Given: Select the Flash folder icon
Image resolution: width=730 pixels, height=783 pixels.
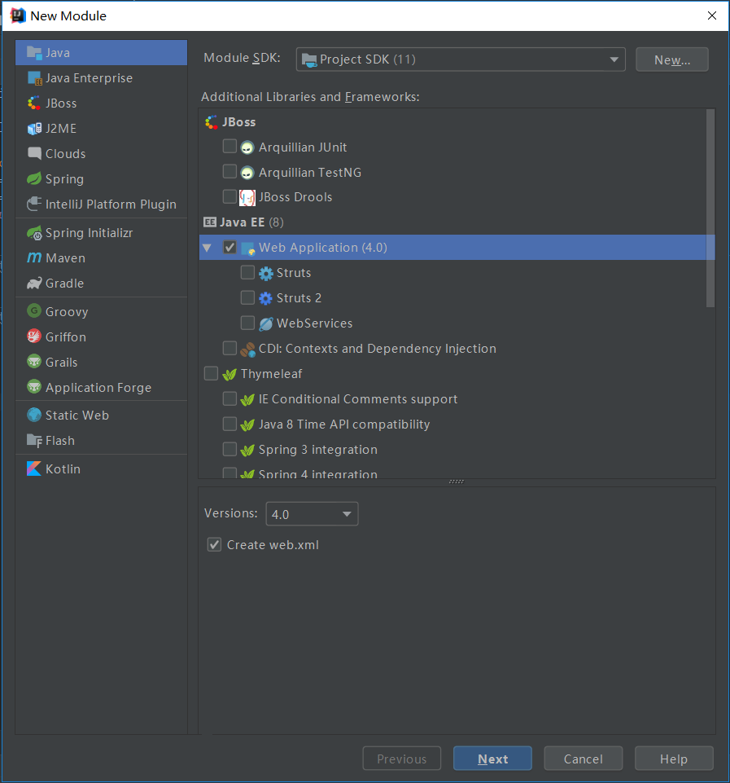Looking at the screenshot, I should (34, 441).
